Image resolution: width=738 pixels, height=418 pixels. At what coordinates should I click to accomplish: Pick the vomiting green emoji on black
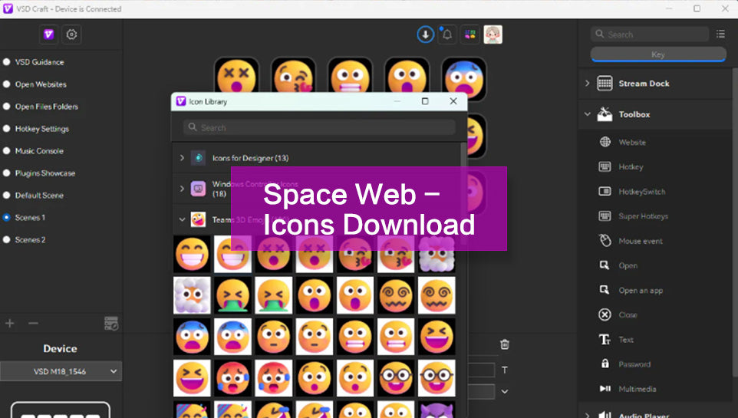click(x=232, y=295)
